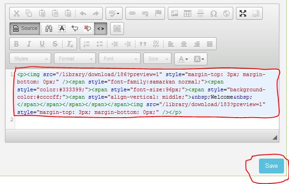Click increase indent icon
The width and height of the screenshot is (289, 184).
[x=128, y=44]
